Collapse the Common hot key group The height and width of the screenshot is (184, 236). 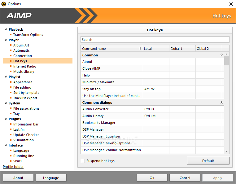pos(221,55)
